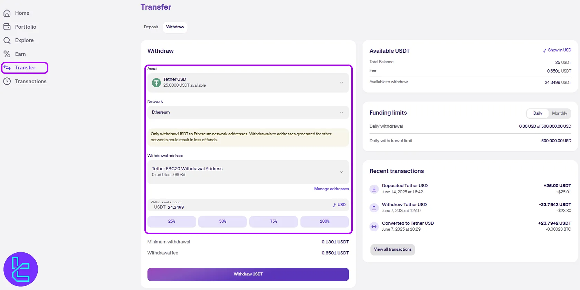The image size is (580, 290).
Task: Click the Withdraw USDT button
Action: point(248,274)
